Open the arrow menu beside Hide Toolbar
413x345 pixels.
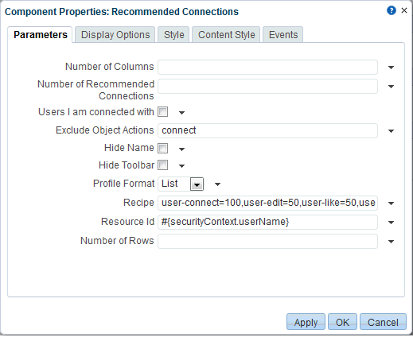point(181,166)
